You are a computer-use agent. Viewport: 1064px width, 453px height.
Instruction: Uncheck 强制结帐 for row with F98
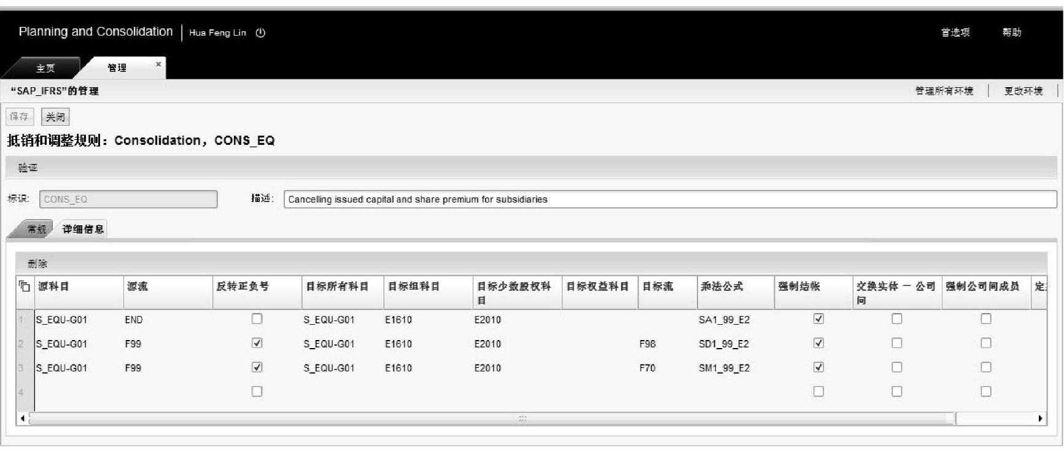tap(818, 343)
